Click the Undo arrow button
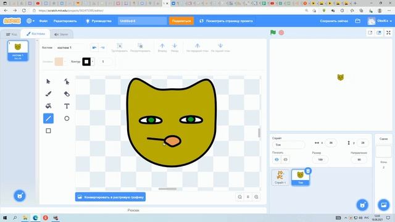The width and height of the screenshot is (395, 222). 94,47
